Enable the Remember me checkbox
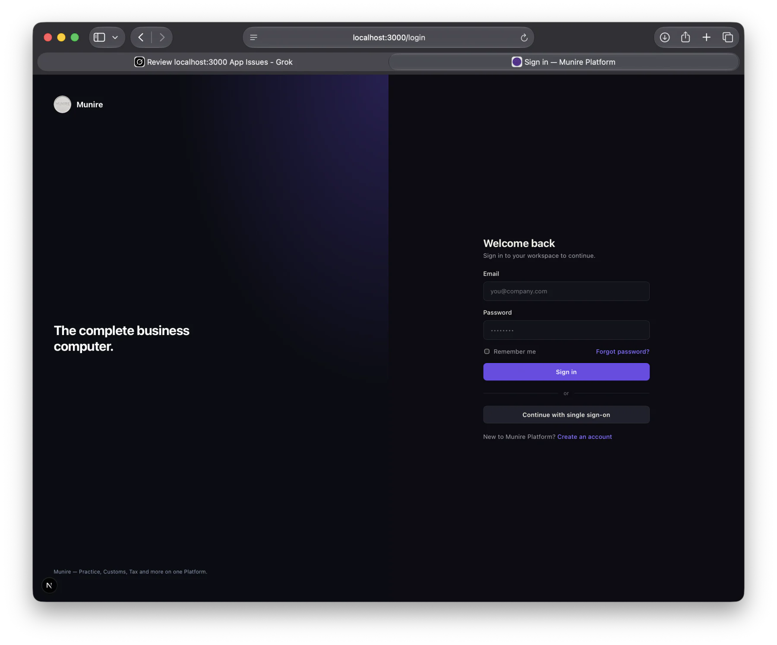Screen dimensions: 777x645 click(487, 352)
